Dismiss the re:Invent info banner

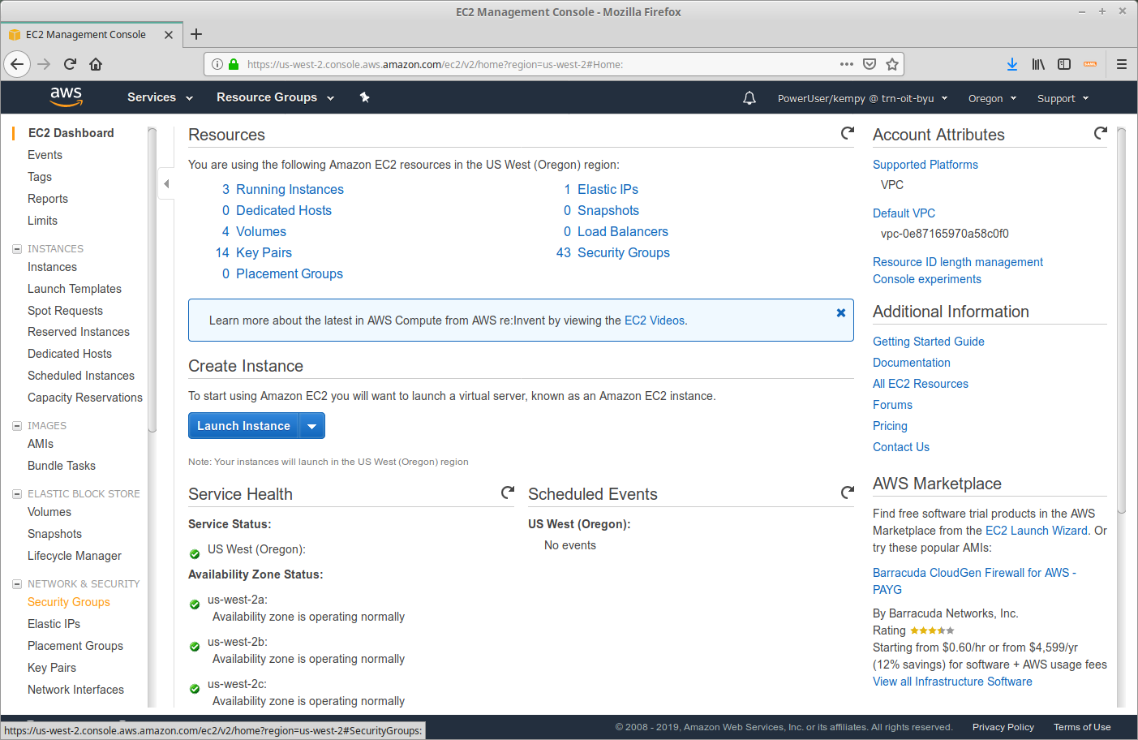pos(841,312)
